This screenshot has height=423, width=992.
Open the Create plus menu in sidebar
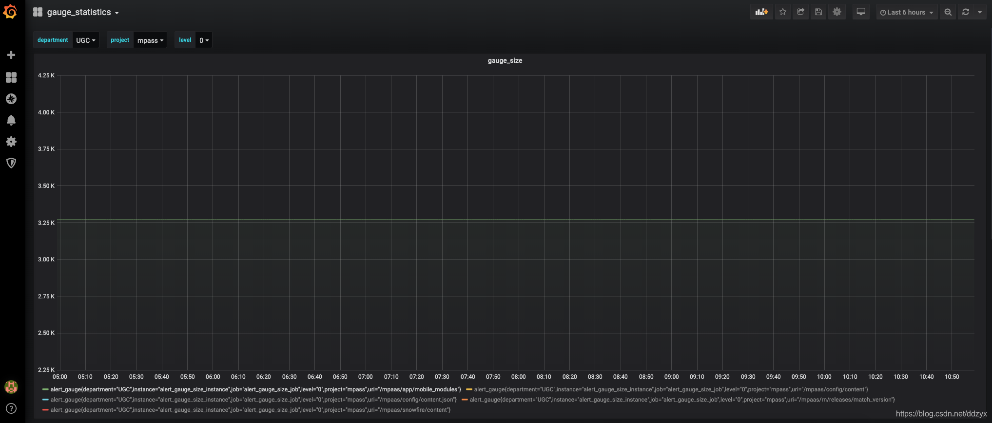(x=11, y=55)
